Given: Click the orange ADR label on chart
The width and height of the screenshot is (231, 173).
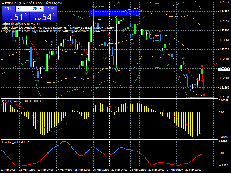Looking at the screenshot, I should 215,64.
